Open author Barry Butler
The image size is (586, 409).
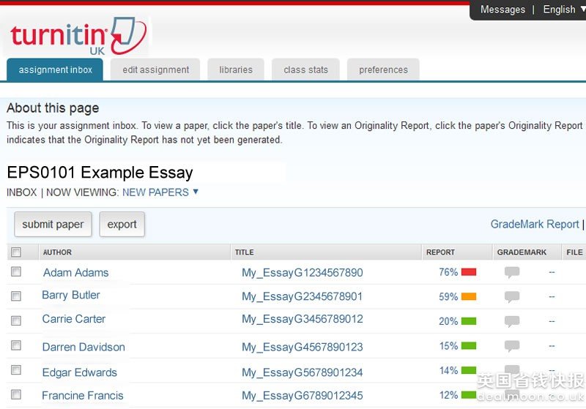point(71,295)
